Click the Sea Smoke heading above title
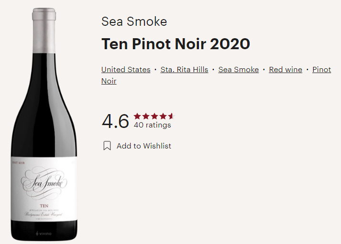 point(134,21)
